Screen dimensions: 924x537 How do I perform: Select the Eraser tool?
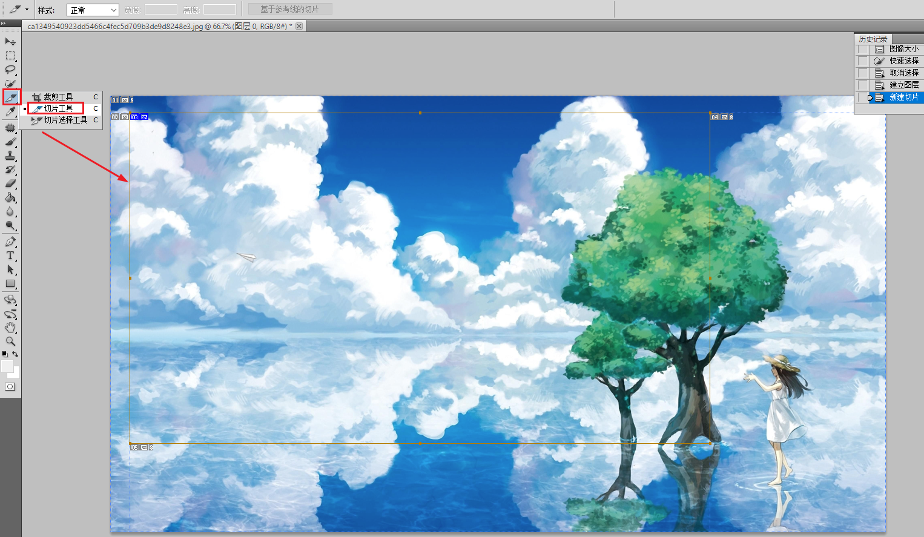click(10, 183)
